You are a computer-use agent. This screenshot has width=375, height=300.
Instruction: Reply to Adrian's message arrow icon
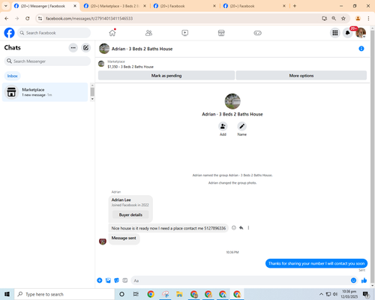pos(241,228)
